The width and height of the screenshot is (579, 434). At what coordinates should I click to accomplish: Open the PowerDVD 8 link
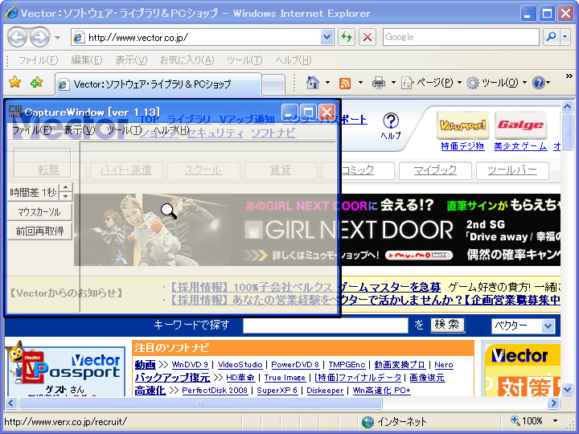coord(295,365)
